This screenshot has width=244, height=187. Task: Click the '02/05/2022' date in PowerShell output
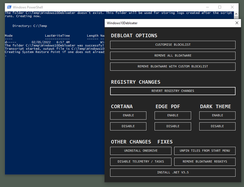point(41,42)
